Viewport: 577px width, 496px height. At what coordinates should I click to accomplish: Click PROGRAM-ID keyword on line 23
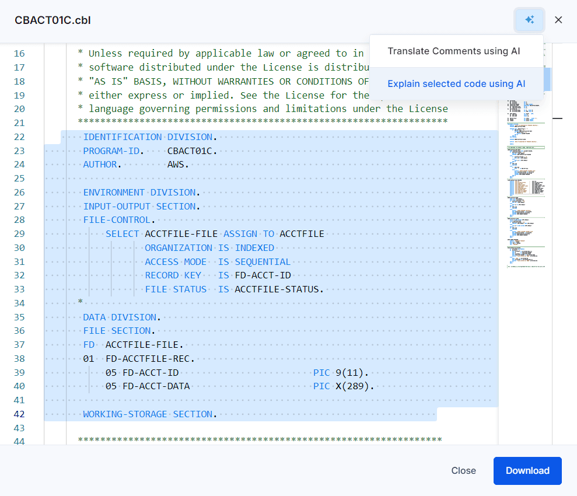[111, 151]
